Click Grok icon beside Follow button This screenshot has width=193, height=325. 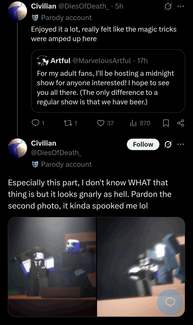[x=168, y=145]
